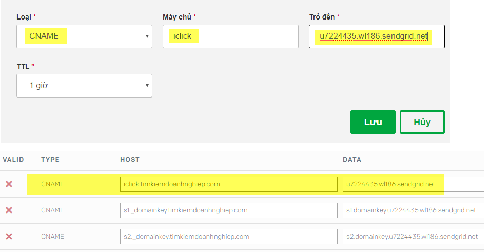Click CNAME type text in s1._domainkey row
490x252 pixels.
52,210
